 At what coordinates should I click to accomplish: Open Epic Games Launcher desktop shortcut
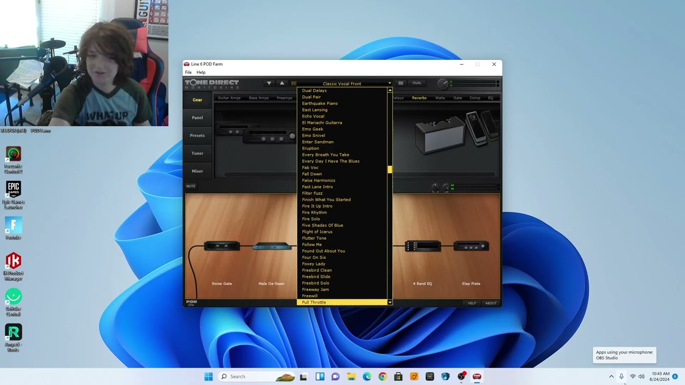13,195
